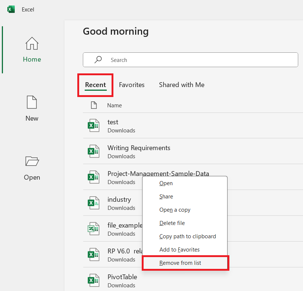The width and height of the screenshot is (303, 291).
Task: Click Downloads location under Writing Requirements
Action: (121, 156)
